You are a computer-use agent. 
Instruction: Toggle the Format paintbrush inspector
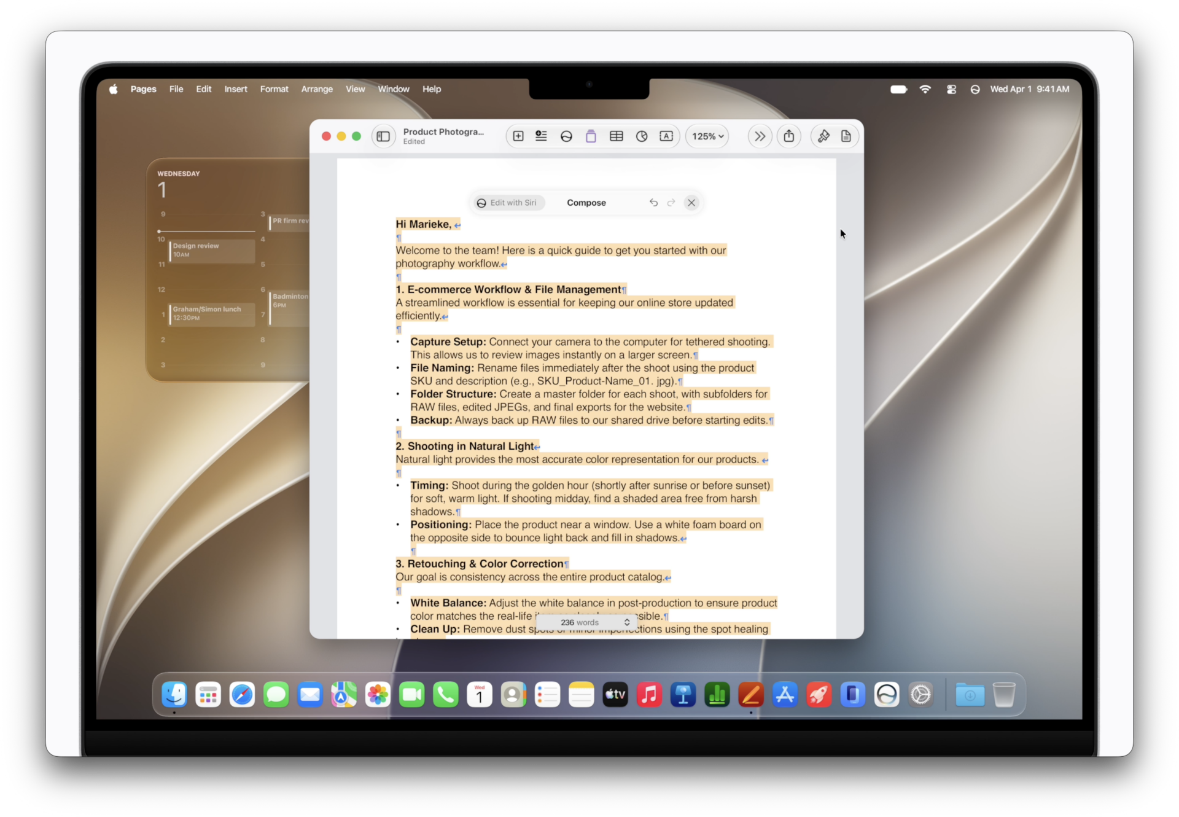point(823,136)
